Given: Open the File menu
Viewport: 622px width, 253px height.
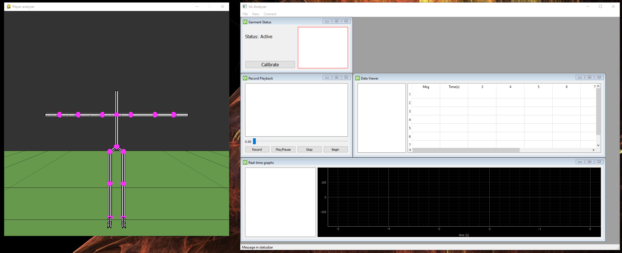Looking at the screenshot, I should coord(245,14).
